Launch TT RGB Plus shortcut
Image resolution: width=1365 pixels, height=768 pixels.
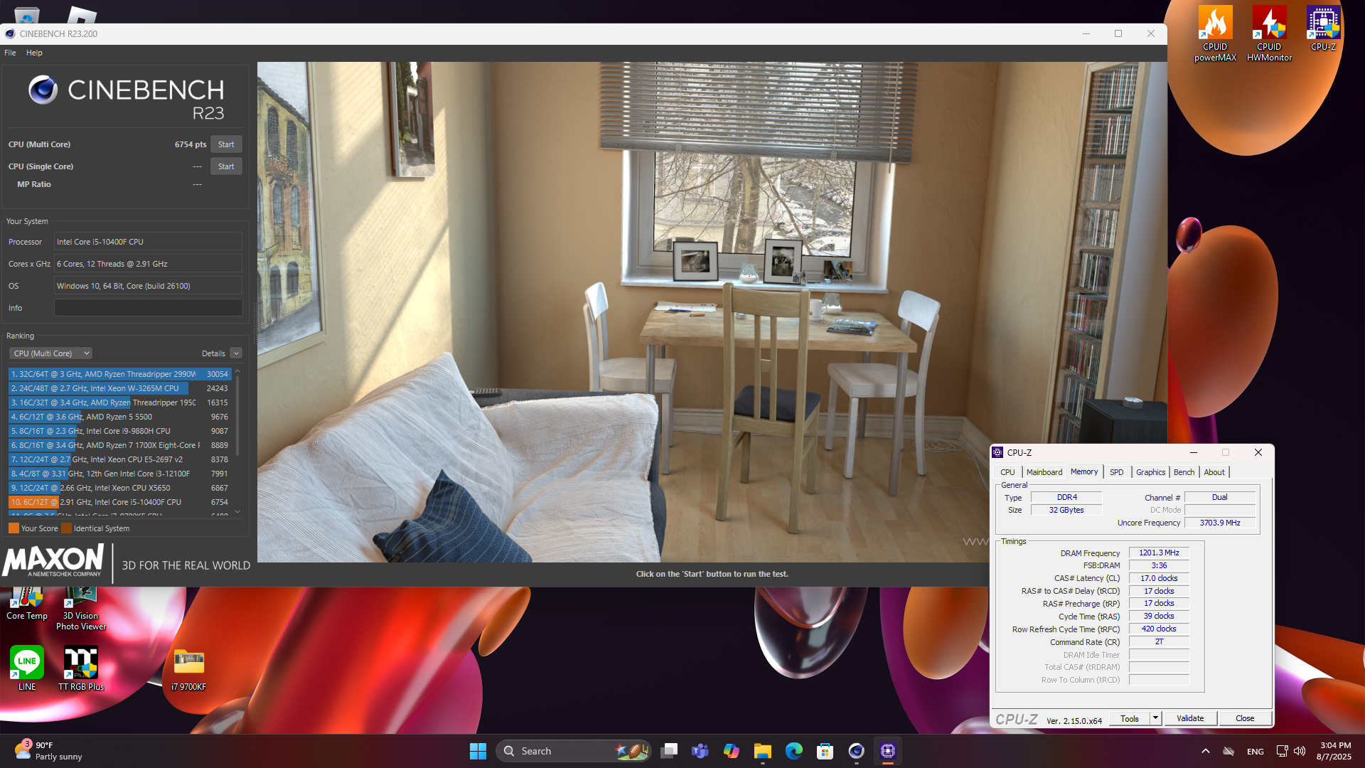[81, 668]
